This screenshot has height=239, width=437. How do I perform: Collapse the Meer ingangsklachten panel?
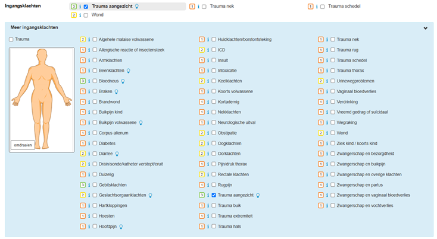click(425, 28)
